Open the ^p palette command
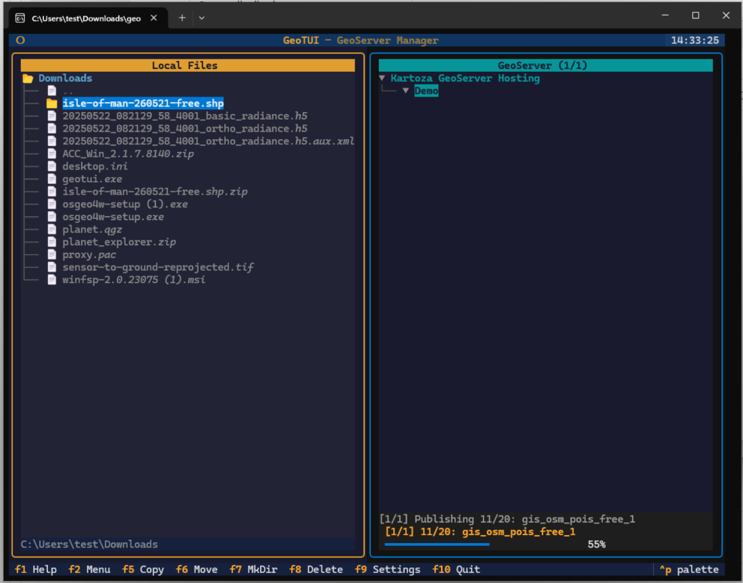 point(690,569)
